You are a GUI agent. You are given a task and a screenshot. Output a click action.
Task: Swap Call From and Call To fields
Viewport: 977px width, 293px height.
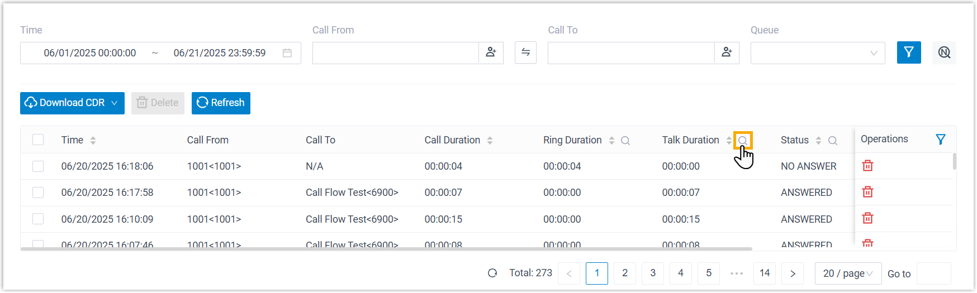tap(525, 52)
